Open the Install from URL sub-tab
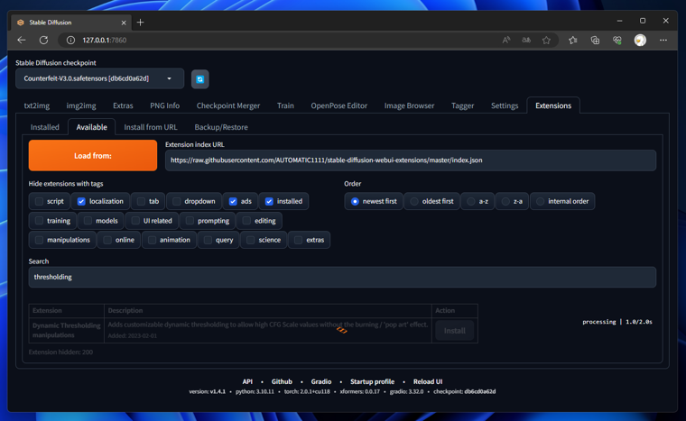The image size is (686, 421). (151, 127)
